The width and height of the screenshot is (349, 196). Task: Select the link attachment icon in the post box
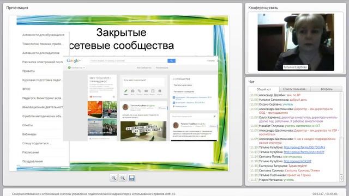[x=140, y=91]
